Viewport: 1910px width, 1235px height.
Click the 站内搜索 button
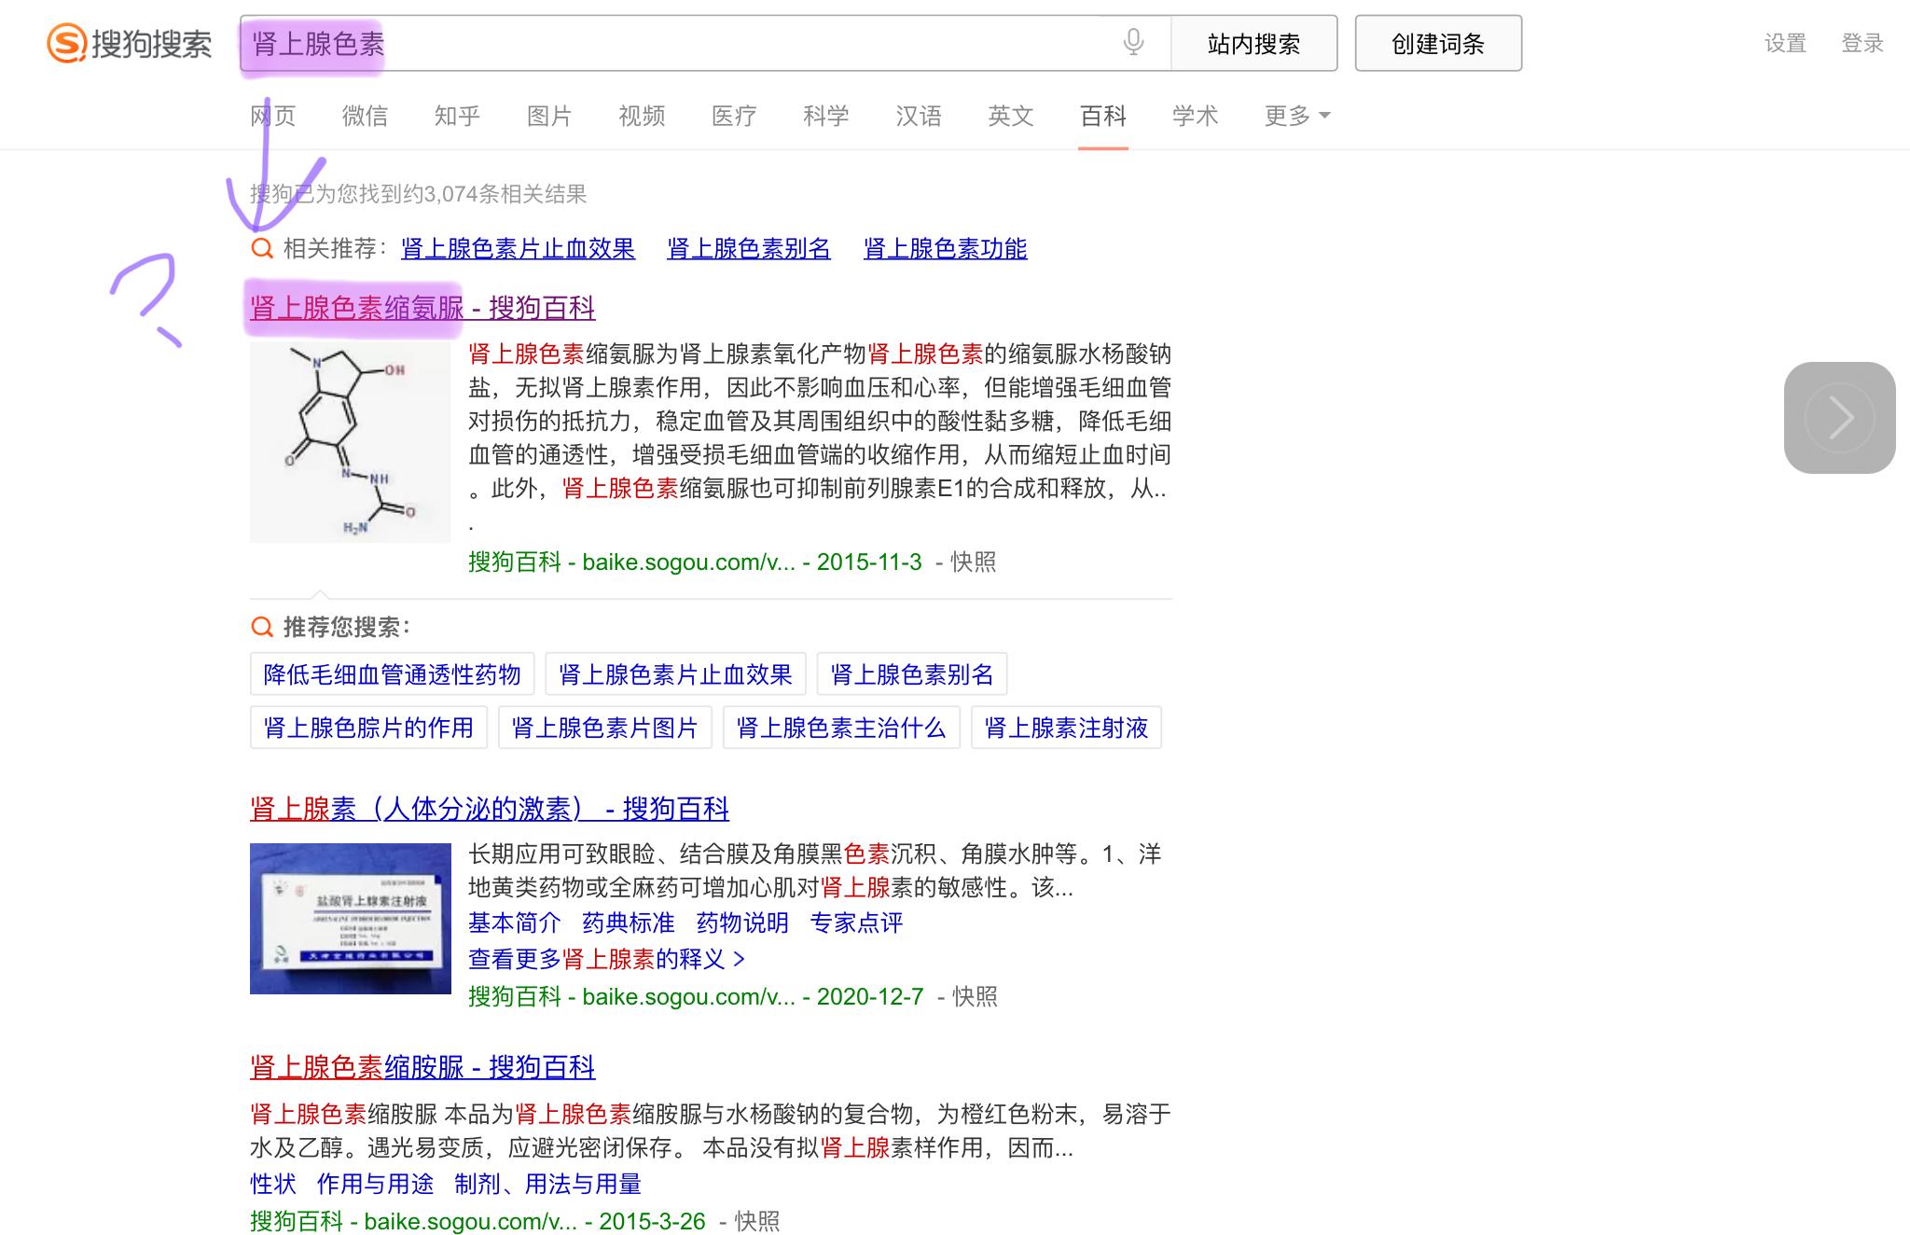[x=1253, y=44]
